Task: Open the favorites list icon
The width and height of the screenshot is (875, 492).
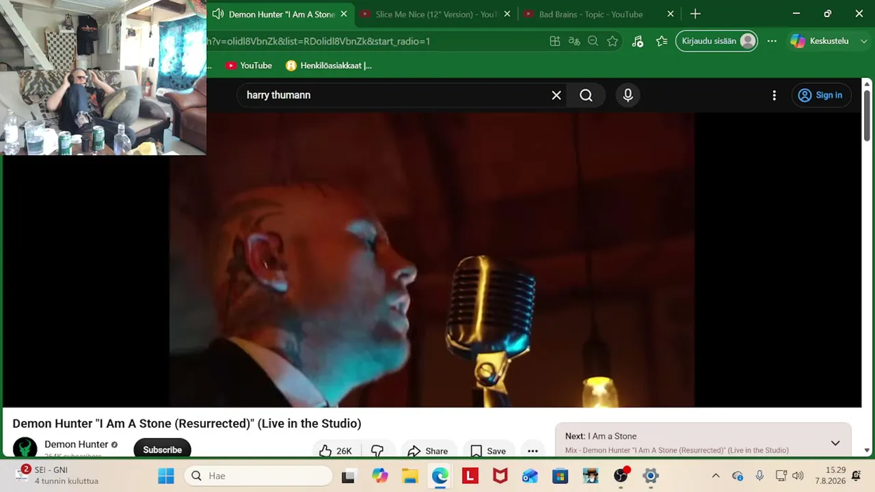Action: tap(662, 41)
